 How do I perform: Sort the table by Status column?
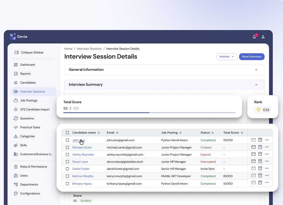pyautogui.click(x=207, y=133)
